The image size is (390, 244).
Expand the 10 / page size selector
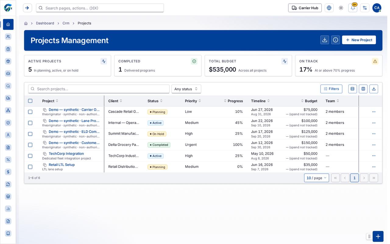317,178
